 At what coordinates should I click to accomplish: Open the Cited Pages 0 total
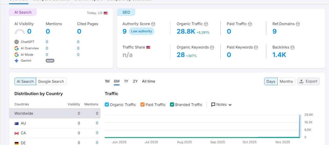pyautogui.click(x=79, y=31)
